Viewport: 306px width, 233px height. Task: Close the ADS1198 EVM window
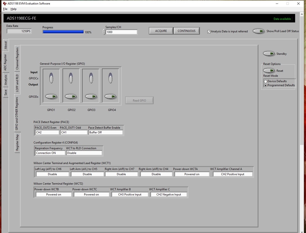point(299,4)
